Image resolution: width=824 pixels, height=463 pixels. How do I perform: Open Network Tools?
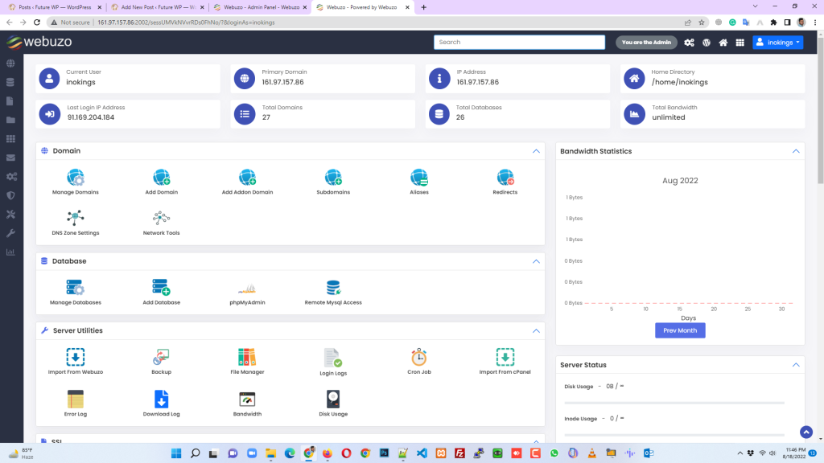tap(161, 223)
